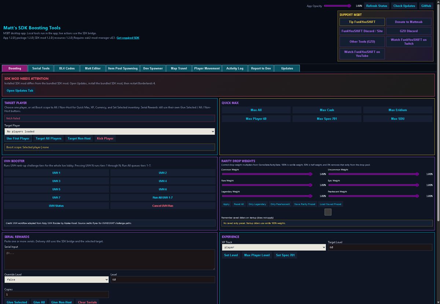Open the GitHub link button
Viewport: 440px width, 304px height.
[426, 6]
